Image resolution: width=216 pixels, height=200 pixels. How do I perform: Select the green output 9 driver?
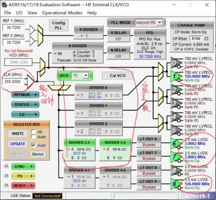(176, 184)
